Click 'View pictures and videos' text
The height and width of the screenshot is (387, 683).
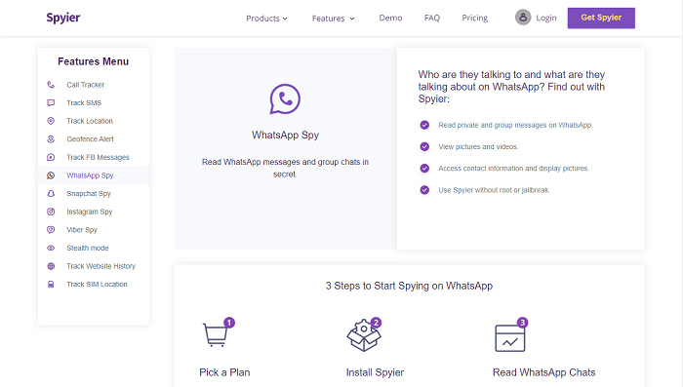tap(478, 147)
